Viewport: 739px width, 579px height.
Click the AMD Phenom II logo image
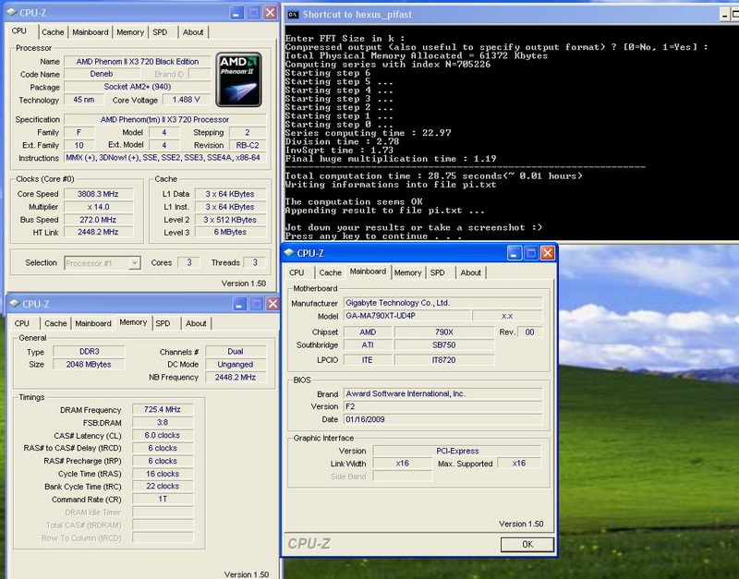238,79
